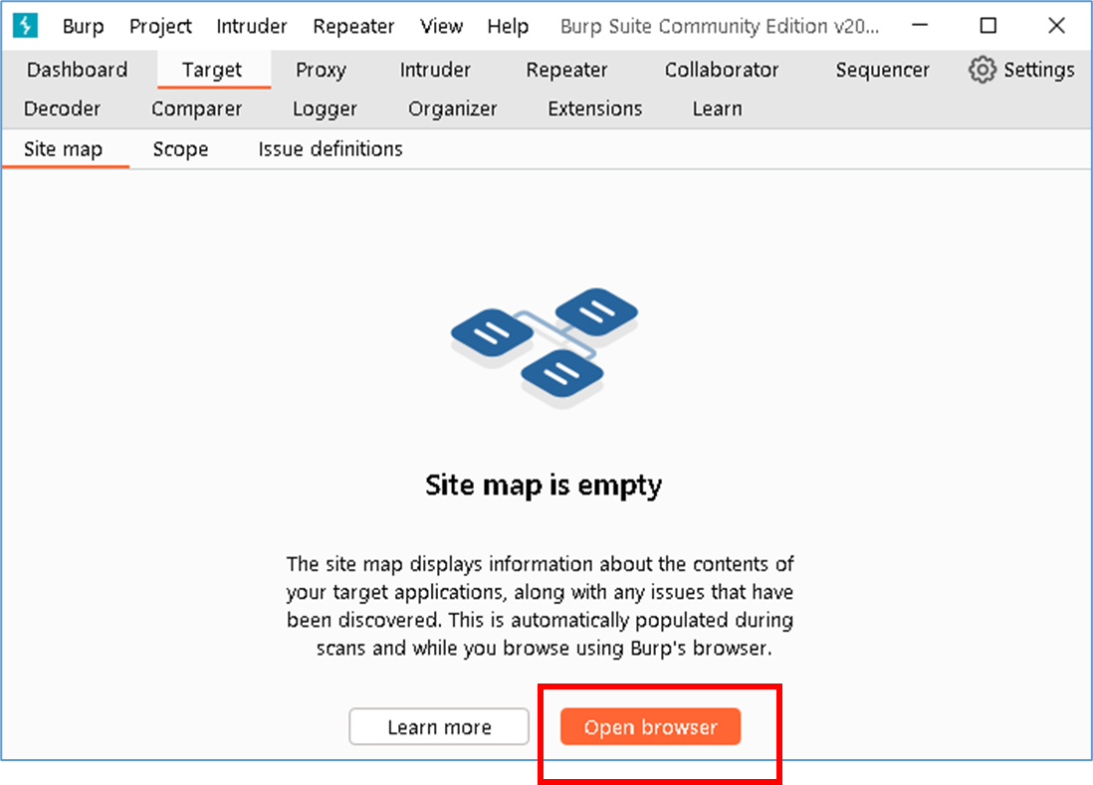Open the Issue definitions sub-tab

330,149
